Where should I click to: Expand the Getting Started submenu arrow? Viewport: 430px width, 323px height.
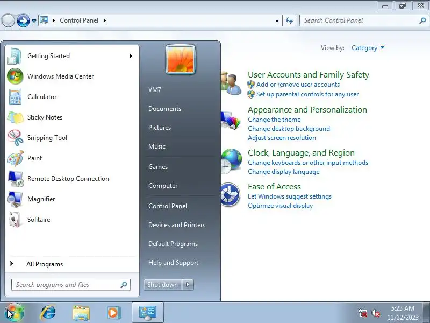point(131,56)
